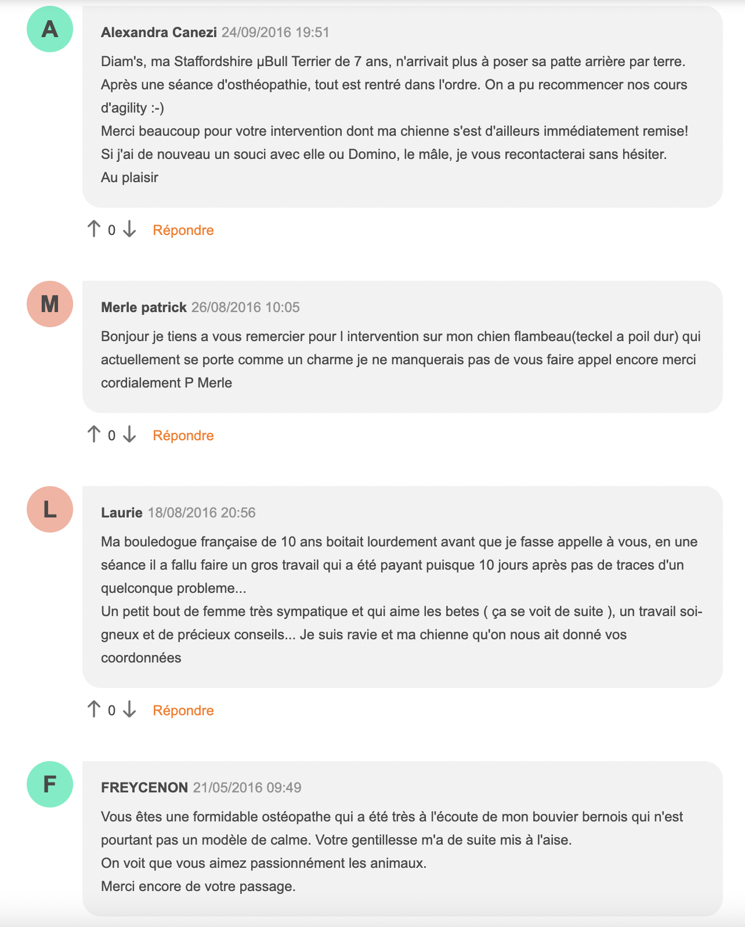The image size is (745, 927).
Task: Click Répondre under Merle patrick's comment
Action: (x=183, y=436)
